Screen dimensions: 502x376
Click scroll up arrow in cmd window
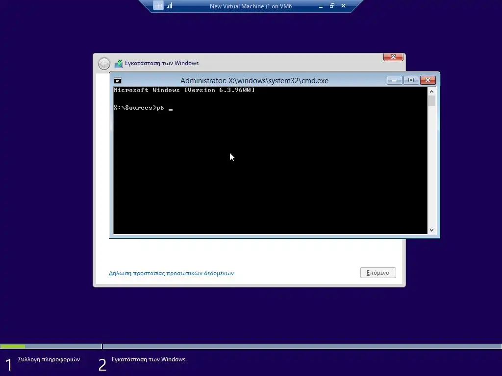click(431, 92)
